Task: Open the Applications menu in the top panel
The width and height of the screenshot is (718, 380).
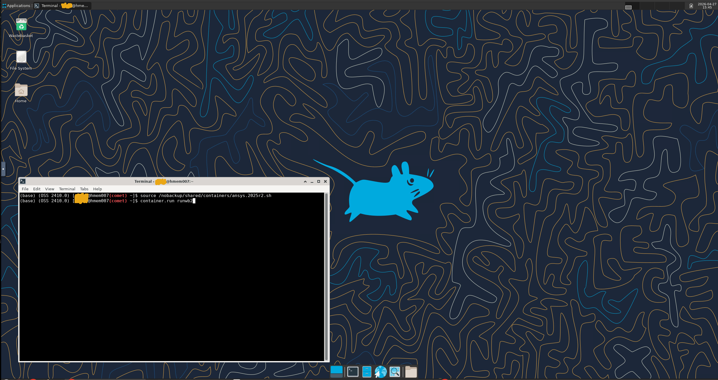Action: [x=17, y=6]
